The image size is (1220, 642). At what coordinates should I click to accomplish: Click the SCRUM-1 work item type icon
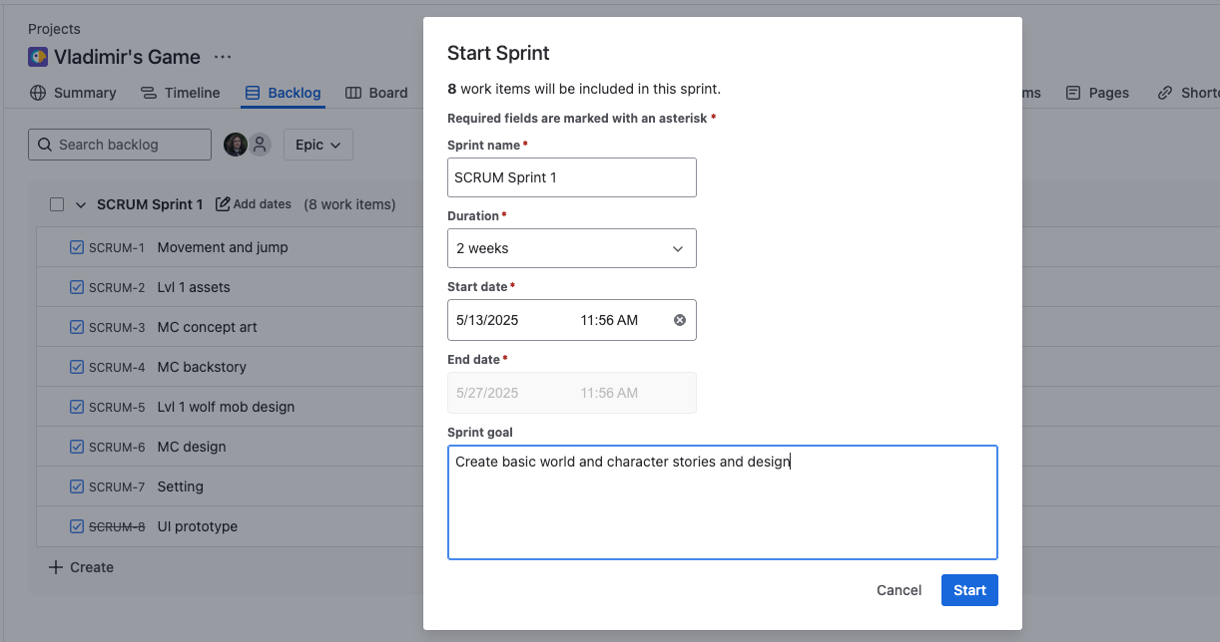[77, 247]
